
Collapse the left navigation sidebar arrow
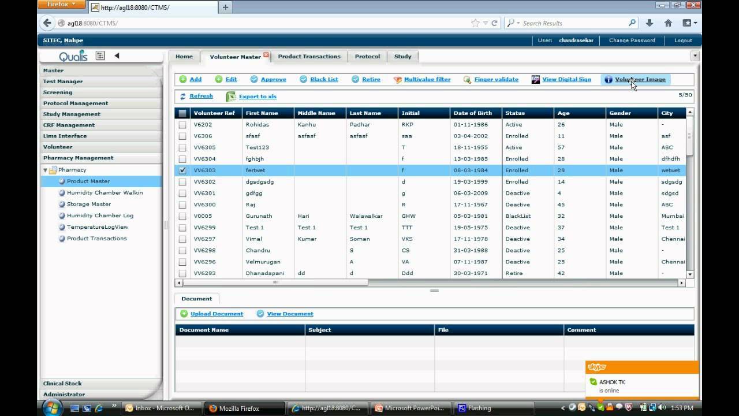(x=117, y=55)
